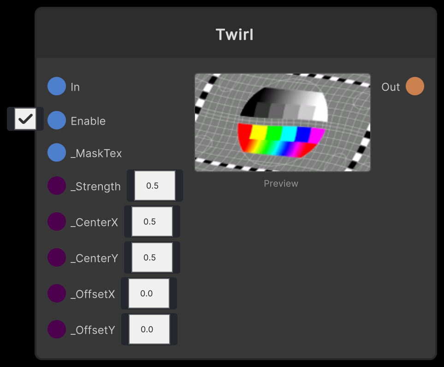The height and width of the screenshot is (367, 444).
Task: Click the _OffsetY value input
Action: 149,329
